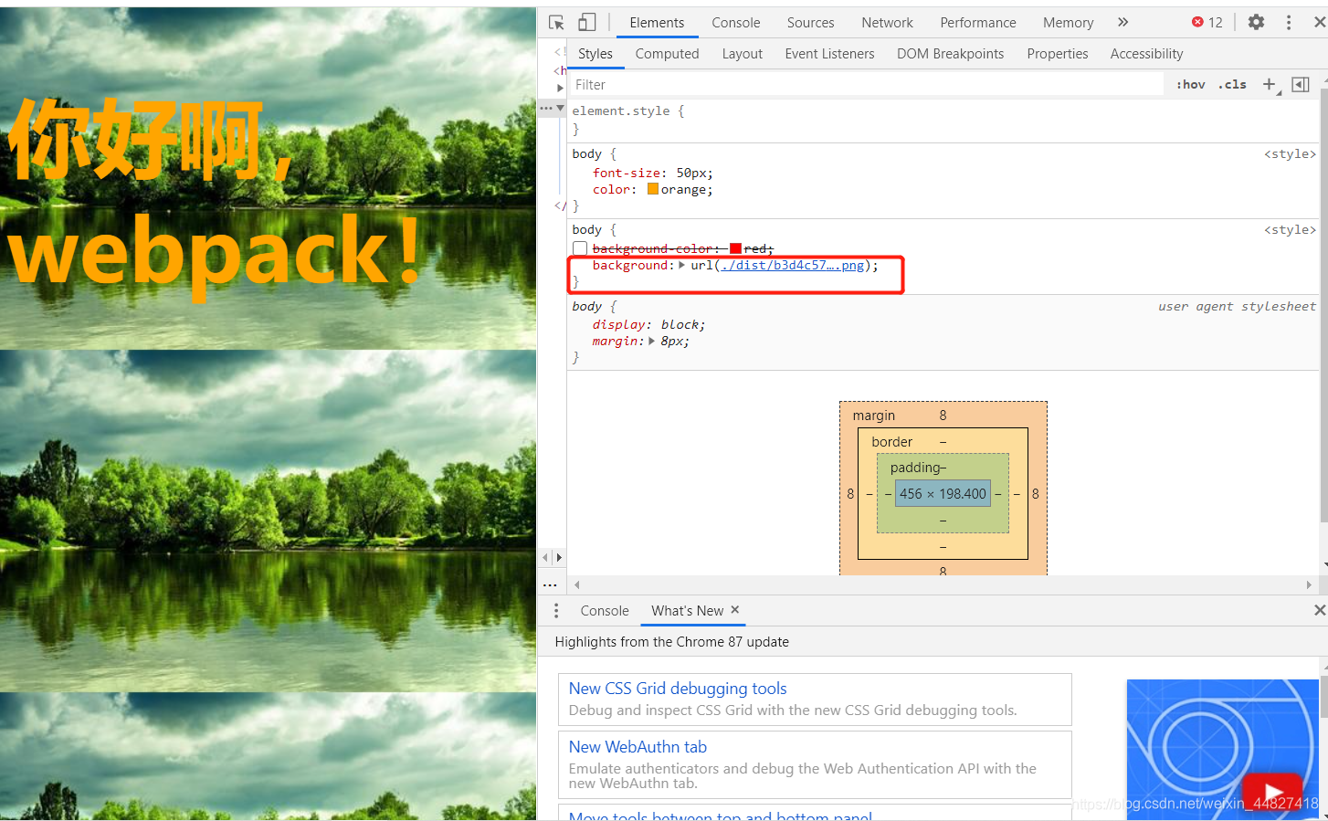Click styles pane horizontal scrollbar left arrow

pyautogui.click(x=576, y=584)
